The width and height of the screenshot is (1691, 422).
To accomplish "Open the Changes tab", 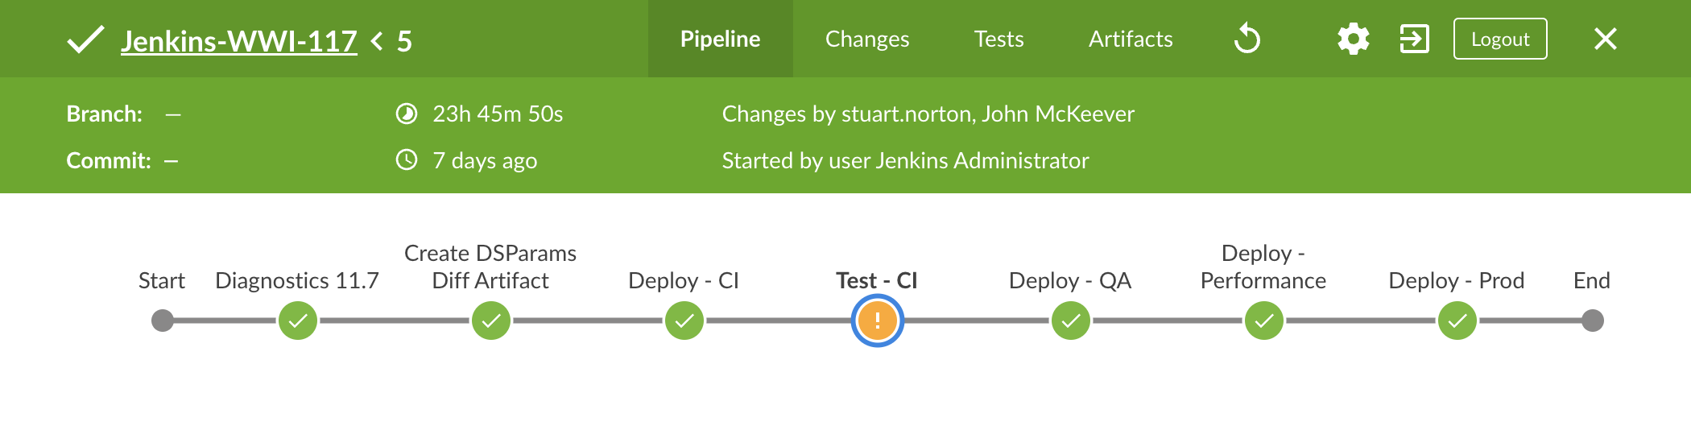I will tap(866, 39).
